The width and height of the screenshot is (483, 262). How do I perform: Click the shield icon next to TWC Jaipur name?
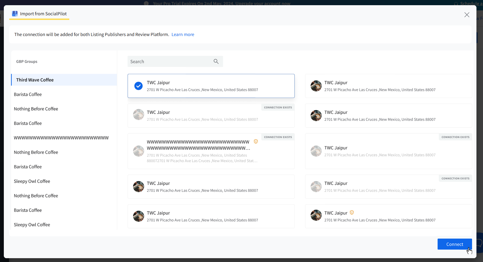352,213
